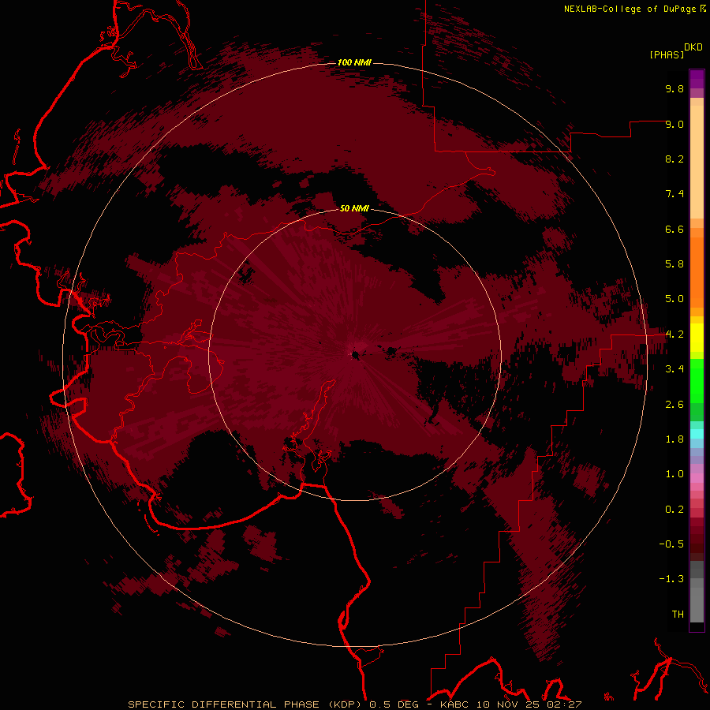The height and width of the screenshot is (710, 710).
Task: Click the 1.0 color scale value
Action: pyautogui.click(x=674, y=474)
